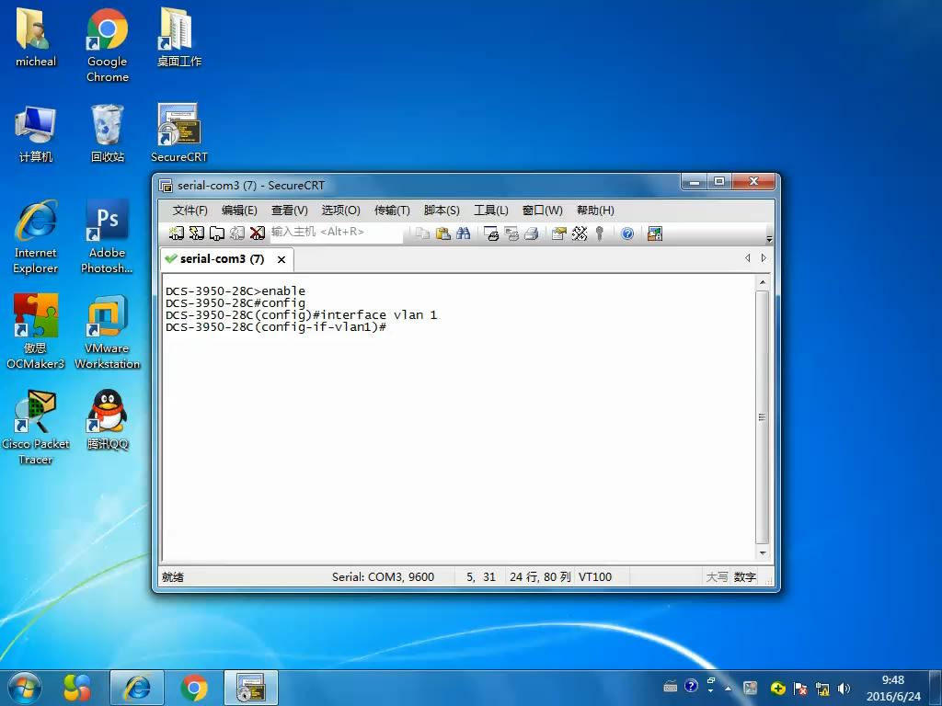Click the Reconnect toolbar icon
Screen dimensions: 942x706
(237, 233)
